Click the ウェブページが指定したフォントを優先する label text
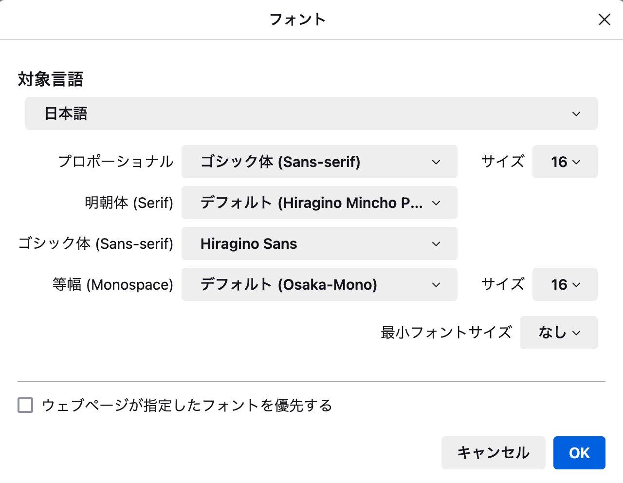Viewport: 623px width, 483px height. click(187, 405)
